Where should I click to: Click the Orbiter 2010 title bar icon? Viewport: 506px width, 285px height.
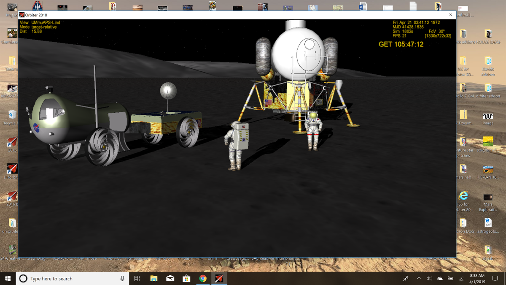(x=22, y=15)
